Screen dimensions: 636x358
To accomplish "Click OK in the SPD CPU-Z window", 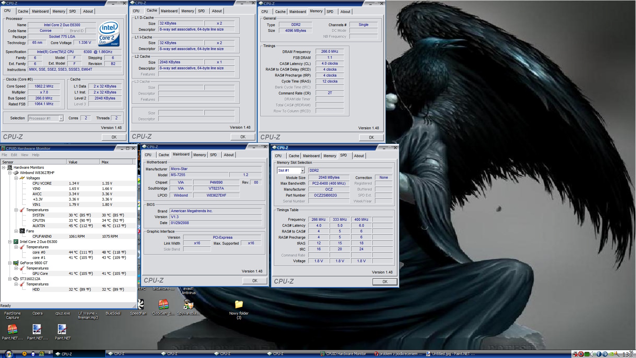I will click(385, 282).
